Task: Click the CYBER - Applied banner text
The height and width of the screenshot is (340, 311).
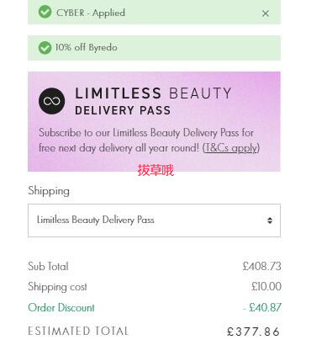Action: 91,13
